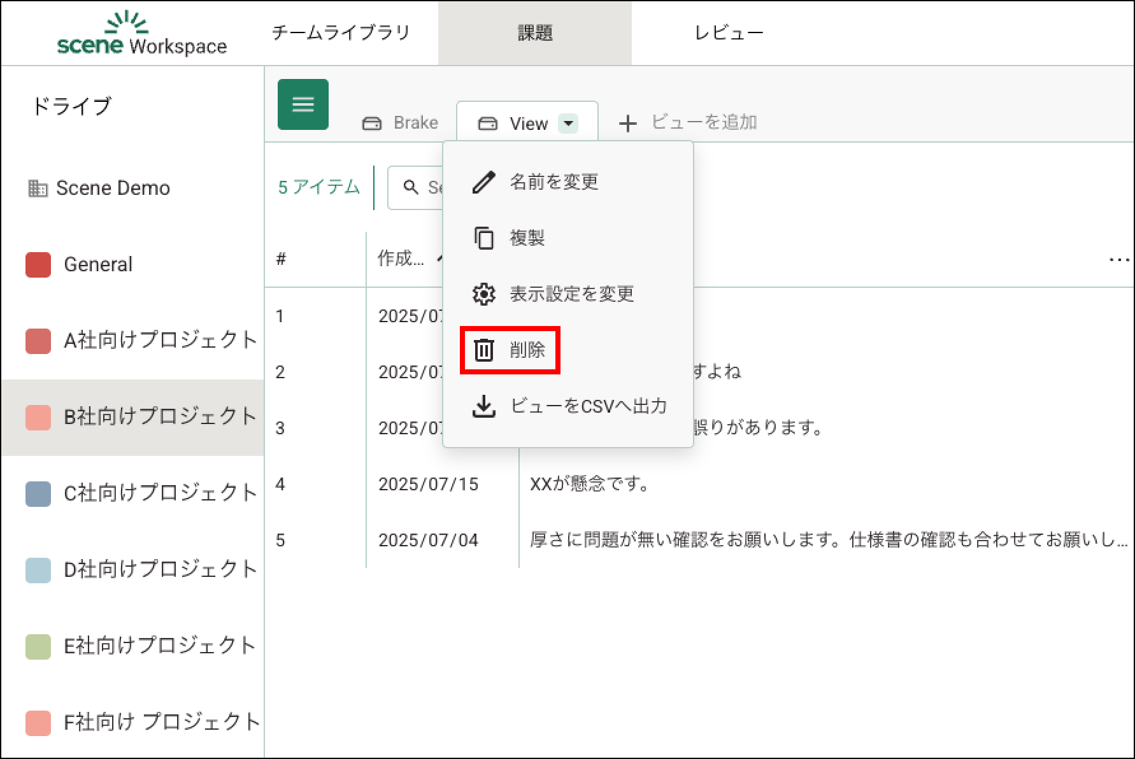Click the Scene Demo building icon
Screen dimensions: 1135x759
point(38,188)
